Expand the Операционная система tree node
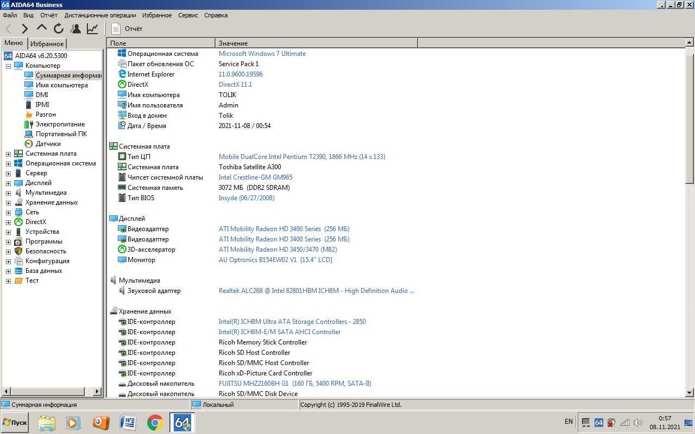The height and width of the screenshot is (434, 695). (x=8, y=163)
